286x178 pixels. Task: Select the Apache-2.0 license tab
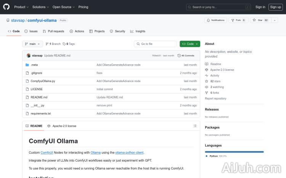tap(62, 126)
